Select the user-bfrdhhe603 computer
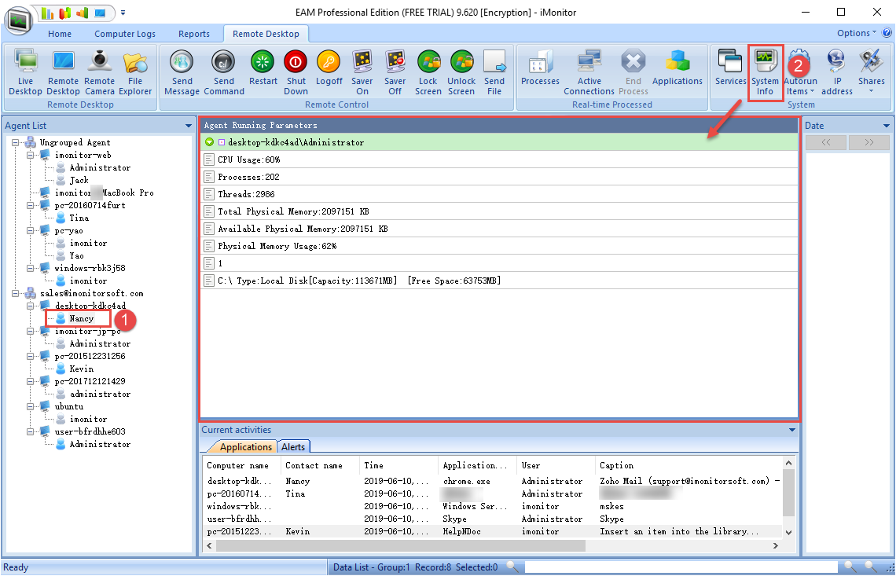 point(90,431)
